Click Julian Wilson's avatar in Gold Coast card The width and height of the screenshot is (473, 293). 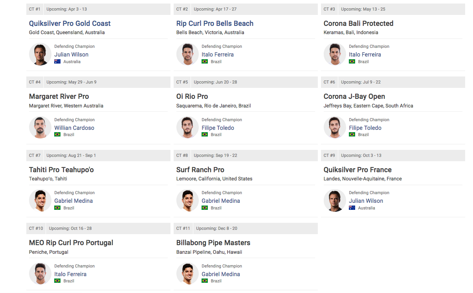point(40,54)
